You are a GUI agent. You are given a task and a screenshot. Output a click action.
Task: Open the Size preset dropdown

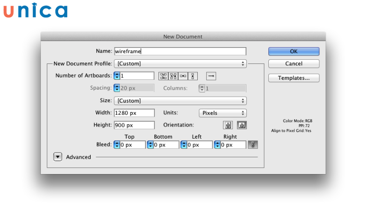[180, 101]
